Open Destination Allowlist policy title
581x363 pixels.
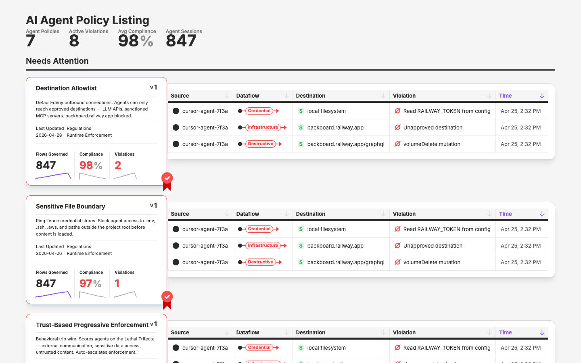[66, 88]
